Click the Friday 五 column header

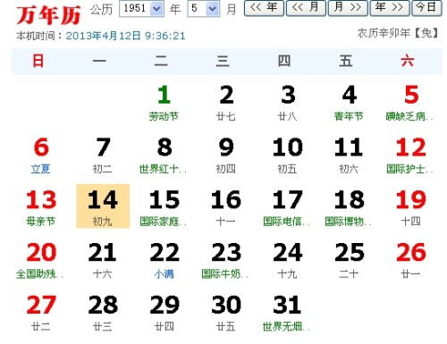[346, 61]
